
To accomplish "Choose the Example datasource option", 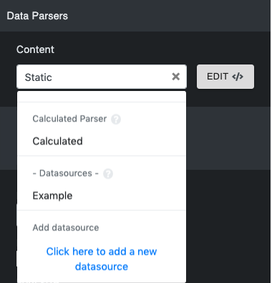I will point(102,196).
